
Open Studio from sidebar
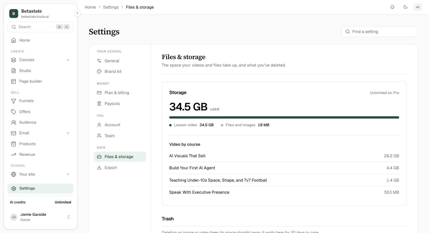click(40, 71)
